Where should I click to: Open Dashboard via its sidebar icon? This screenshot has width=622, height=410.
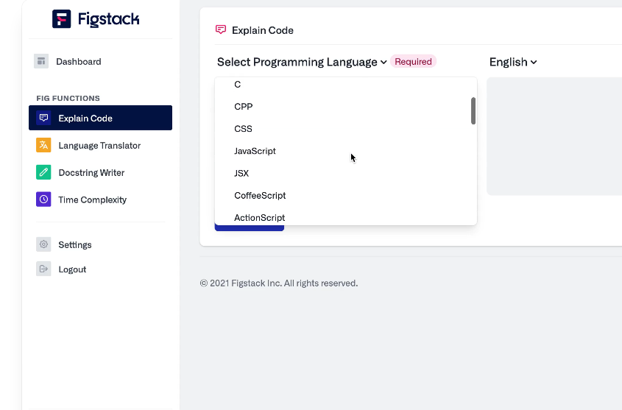[41, 62]
